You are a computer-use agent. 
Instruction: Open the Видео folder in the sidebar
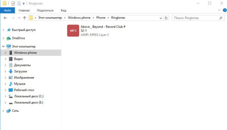pyautogui.click(x=18, y=59)
